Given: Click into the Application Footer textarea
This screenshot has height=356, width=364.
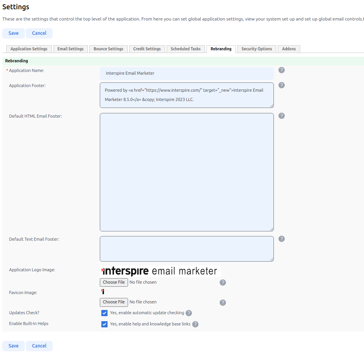Looking at the screenshot, I should click(x=187, y=95).
